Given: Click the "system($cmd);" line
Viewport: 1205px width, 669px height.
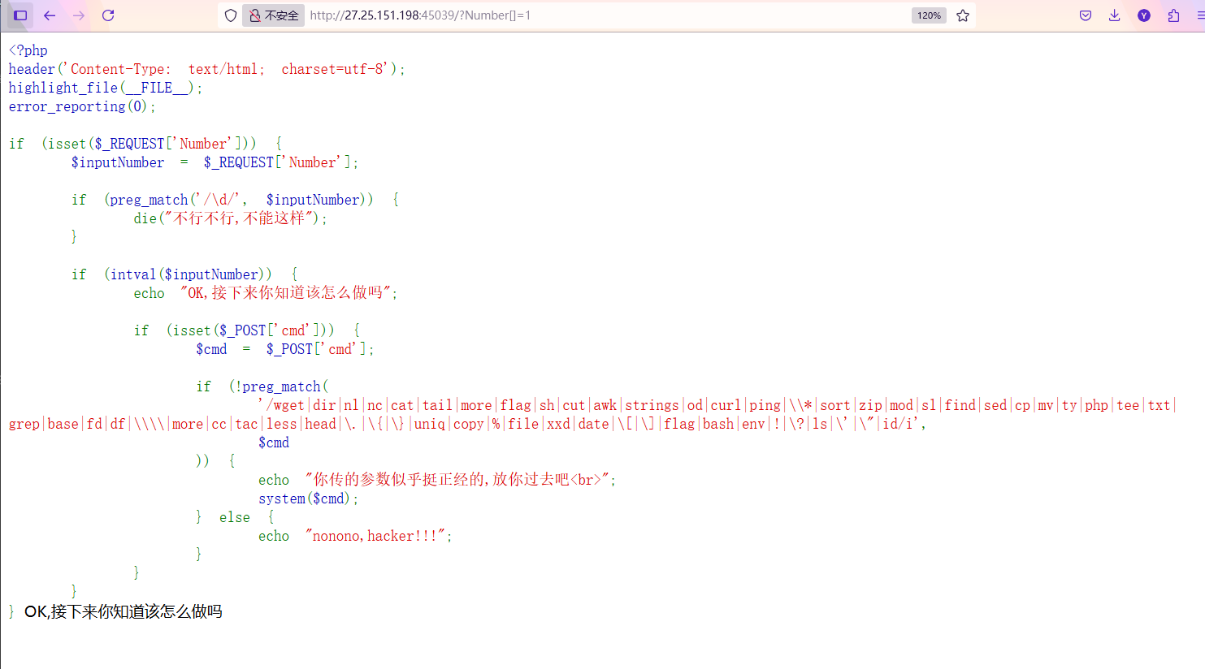Looking at the screenshot, I should [x=309, y=499].
